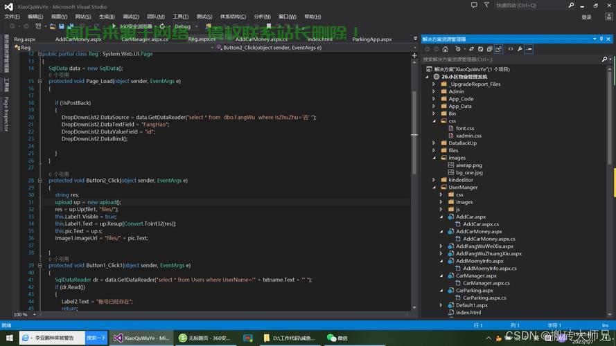The width and height of the screenshot is (616, 346).
Task: Open the 工具(T) menu
Action: (180, 17)
